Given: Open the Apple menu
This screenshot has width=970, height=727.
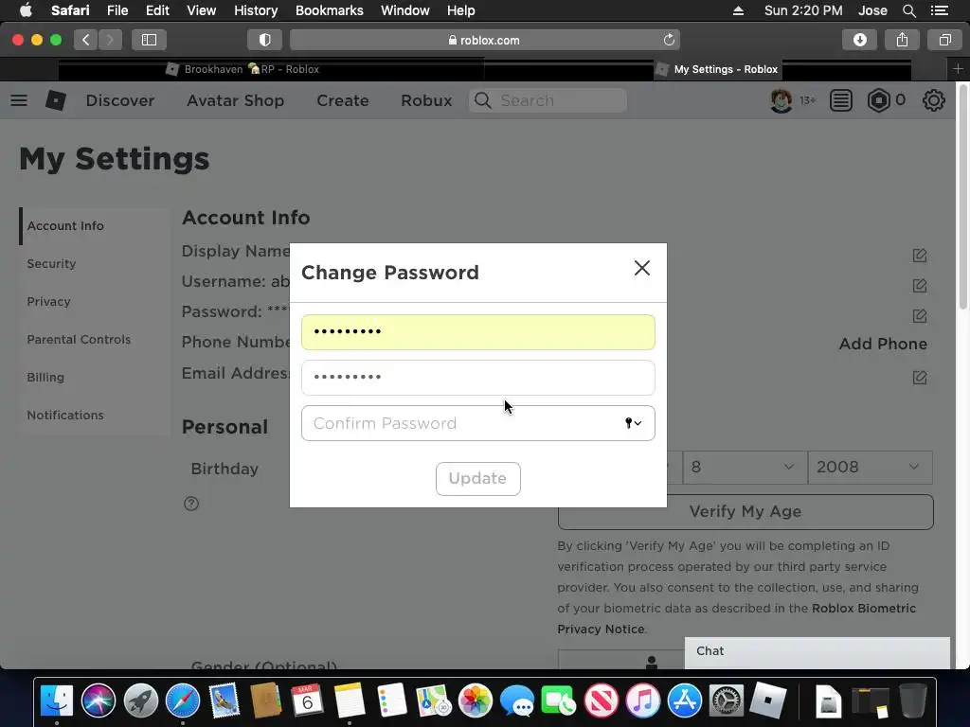Looking at the screenshot, I should pos(26,10).
